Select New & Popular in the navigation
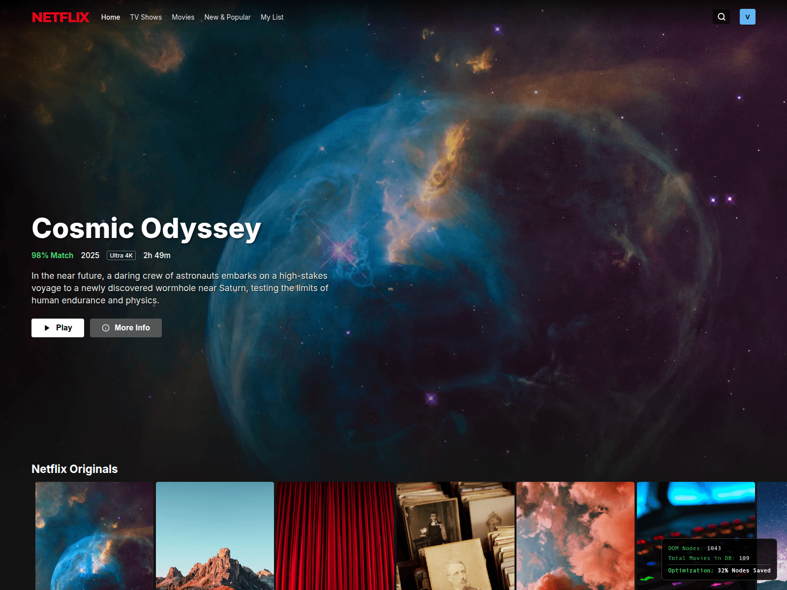 [227, 17]
